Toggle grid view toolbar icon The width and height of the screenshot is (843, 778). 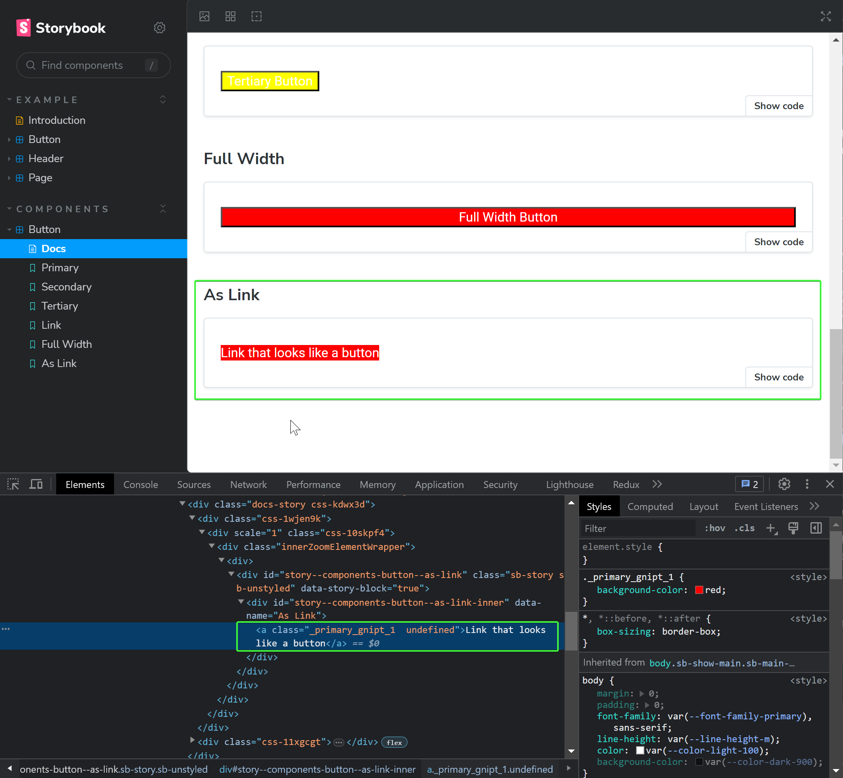click(x=230, y=16)
